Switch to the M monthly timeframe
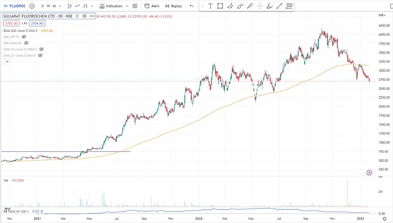 pos(54,6)
